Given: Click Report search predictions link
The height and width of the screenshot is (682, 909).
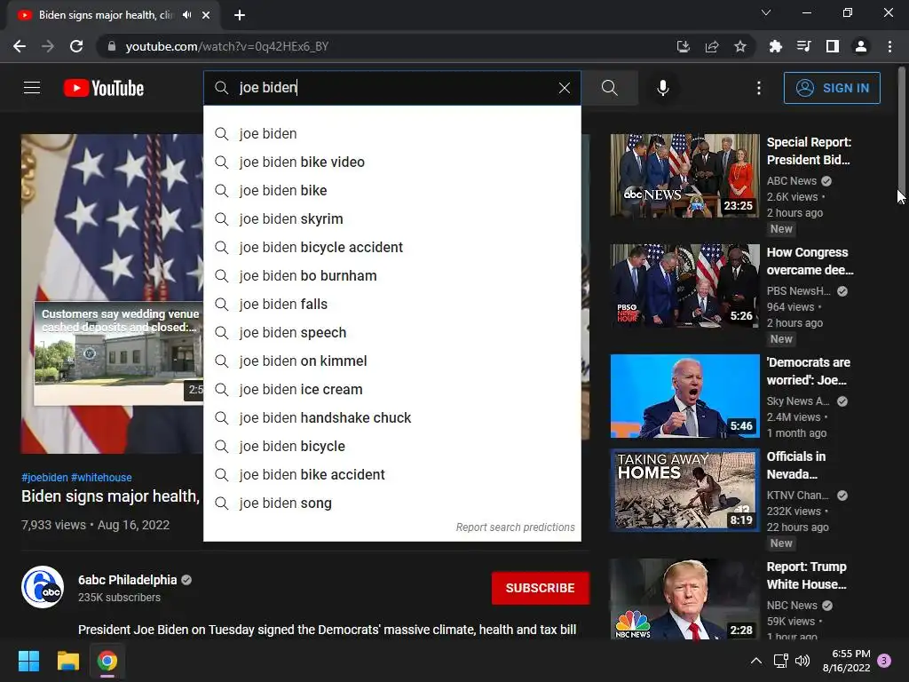Looking at the screenshot, I should pyautogui.click(x=515, y=527).
